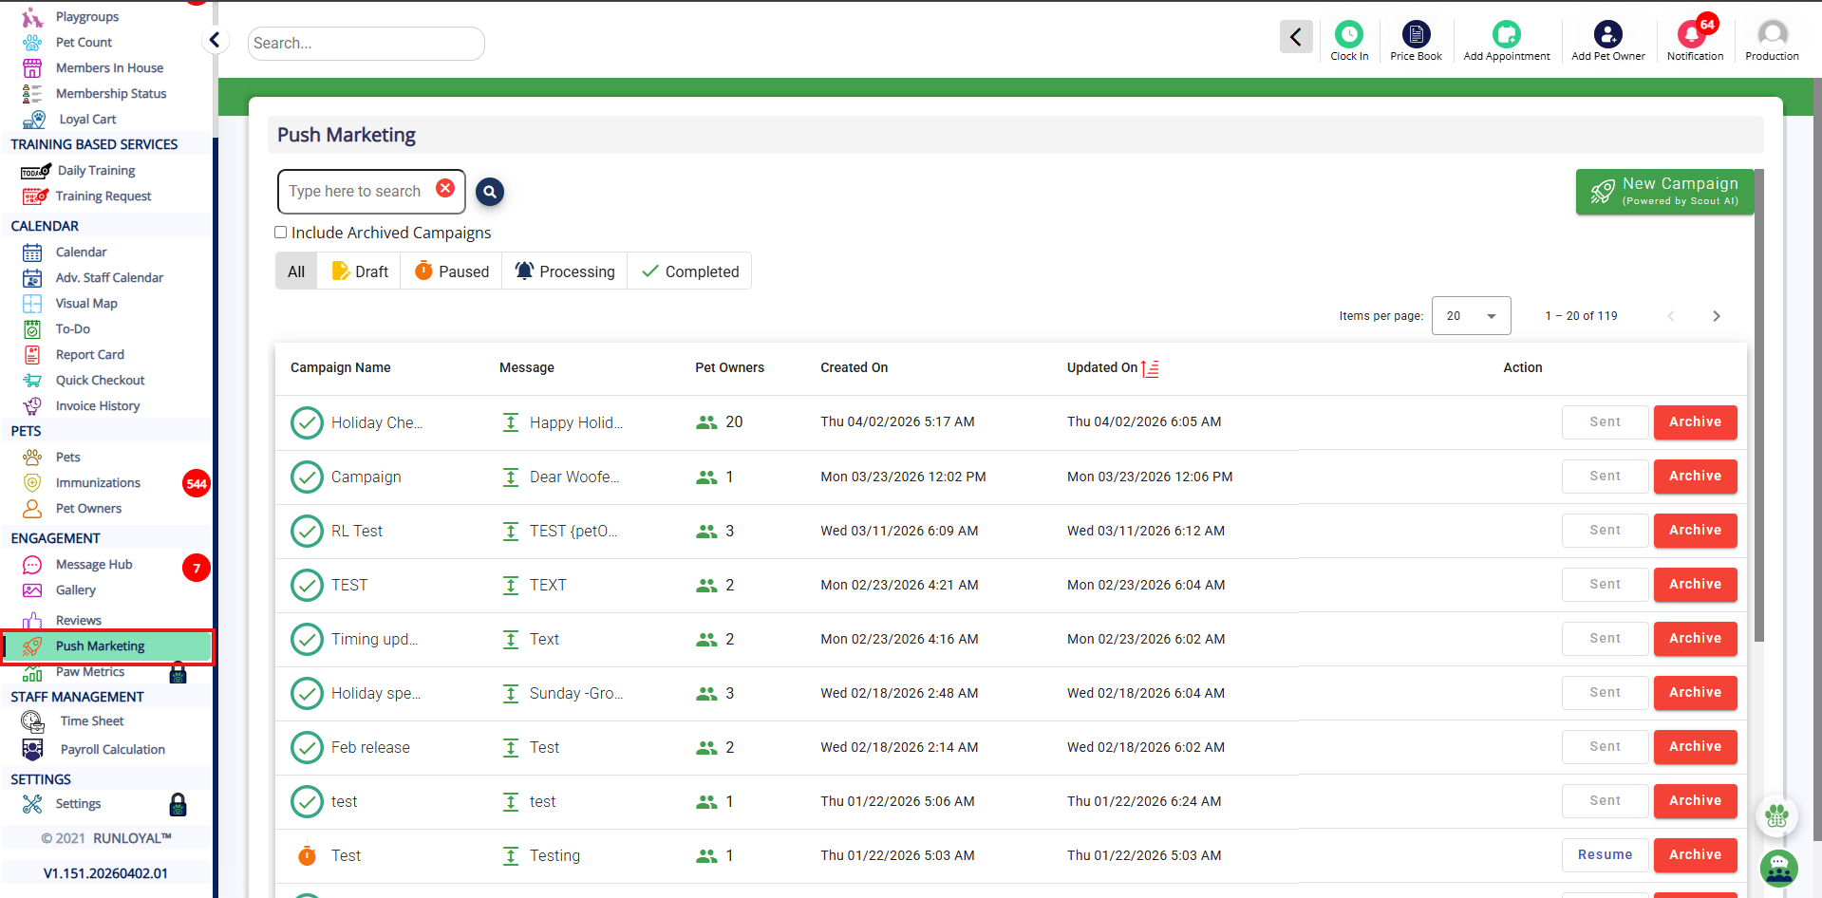Viewport: 1822px width, 898px height.
Task: Resume the paused Test campaign
Action: point(1605,855)
